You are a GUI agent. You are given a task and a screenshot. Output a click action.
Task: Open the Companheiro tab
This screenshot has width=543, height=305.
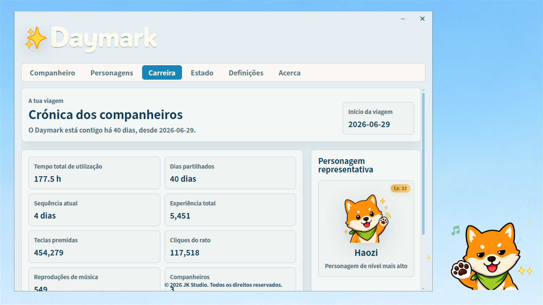52,73
